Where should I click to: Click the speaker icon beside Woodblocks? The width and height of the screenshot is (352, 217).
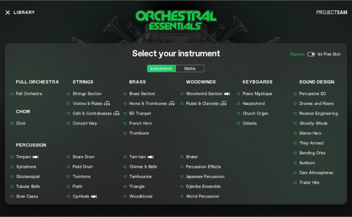coord(125,196)
